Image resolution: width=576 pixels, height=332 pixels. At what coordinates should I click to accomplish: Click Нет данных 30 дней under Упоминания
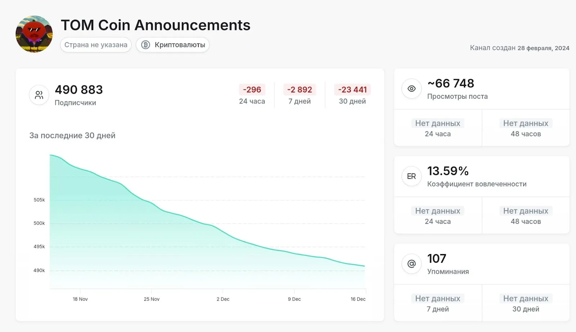(x=526, y=303)
